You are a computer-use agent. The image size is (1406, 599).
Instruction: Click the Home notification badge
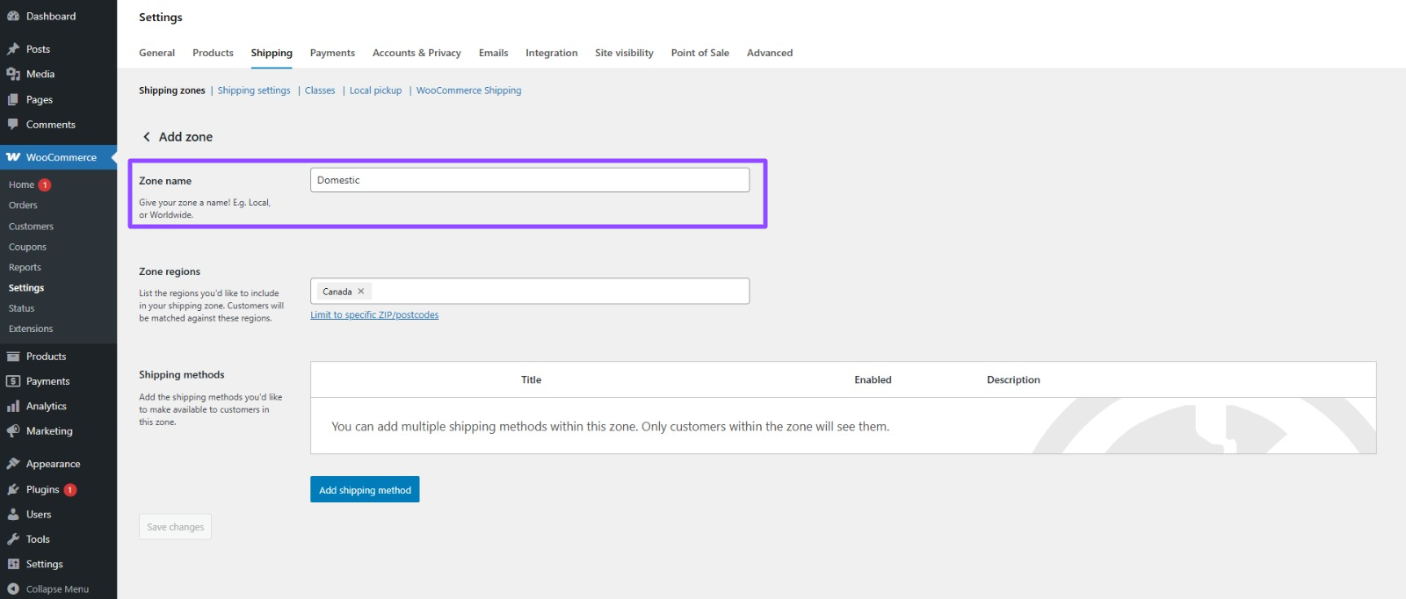pyautogui.click(x=45, y=185)
